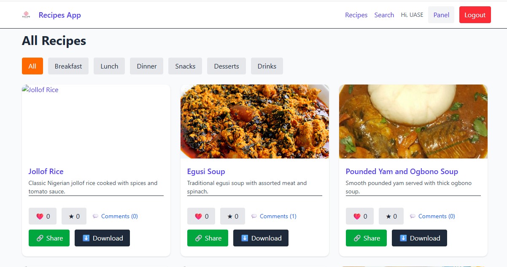This screenshot has height=267, width=507.
Task: Download the Egusi Soup recipe
Action: pyautogui.click(x=261, y=238)
